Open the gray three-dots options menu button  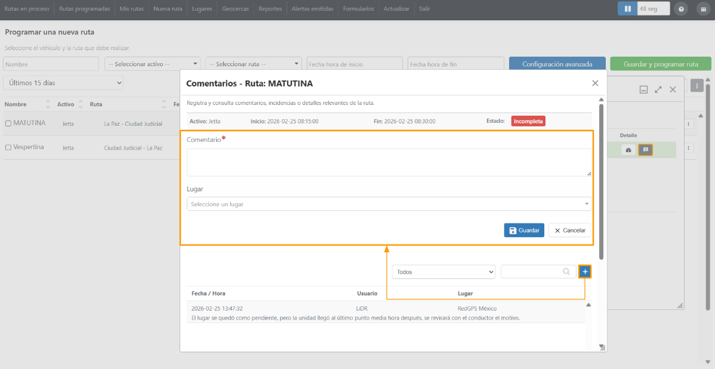(x=696, y=85)
